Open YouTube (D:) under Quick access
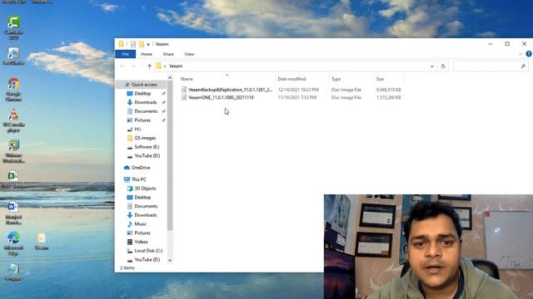The image size is (533, 299). pyautogui.click(x=147, y=156)
